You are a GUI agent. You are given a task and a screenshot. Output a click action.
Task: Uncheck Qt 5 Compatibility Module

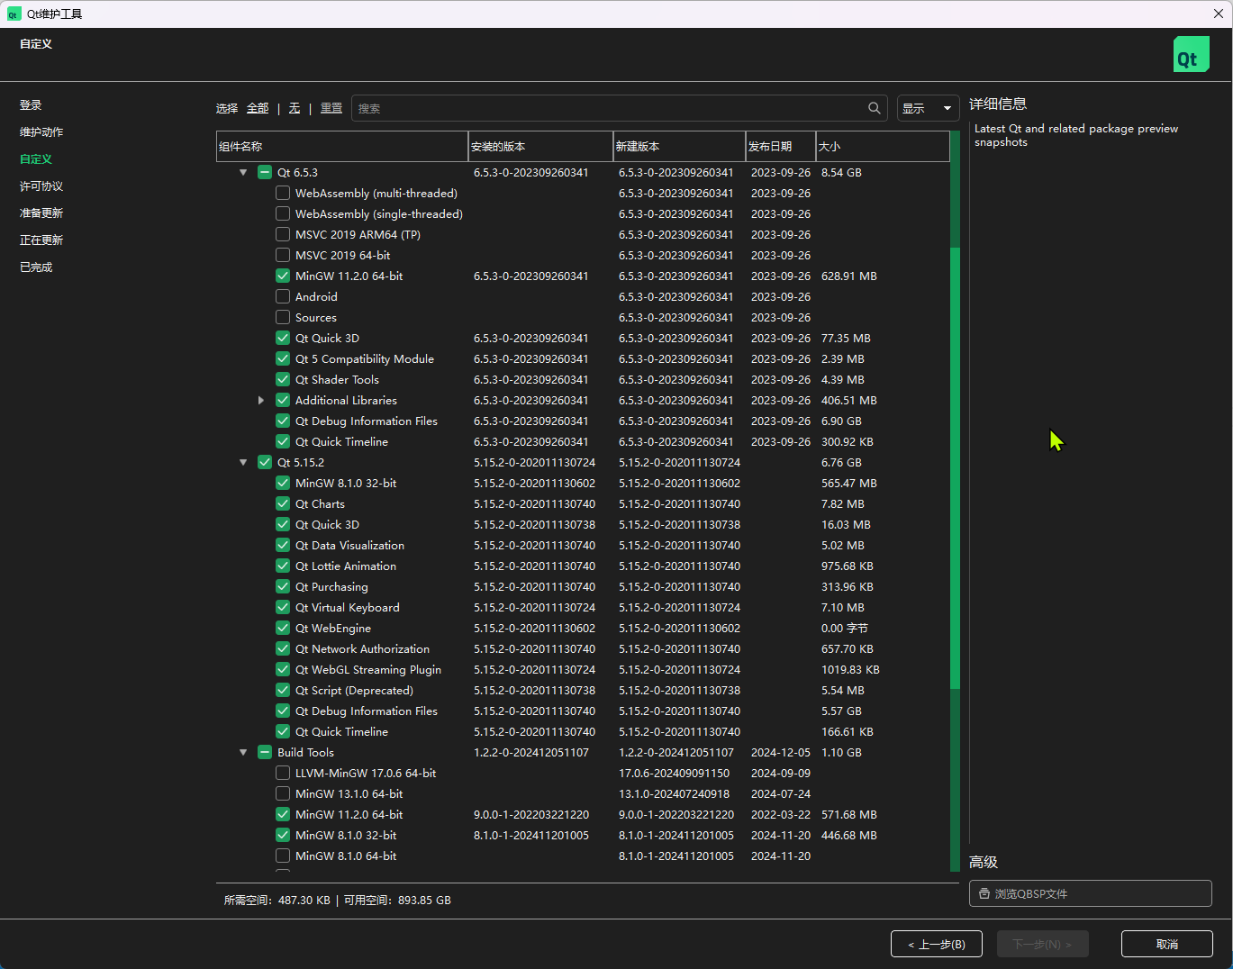point(283,358)
